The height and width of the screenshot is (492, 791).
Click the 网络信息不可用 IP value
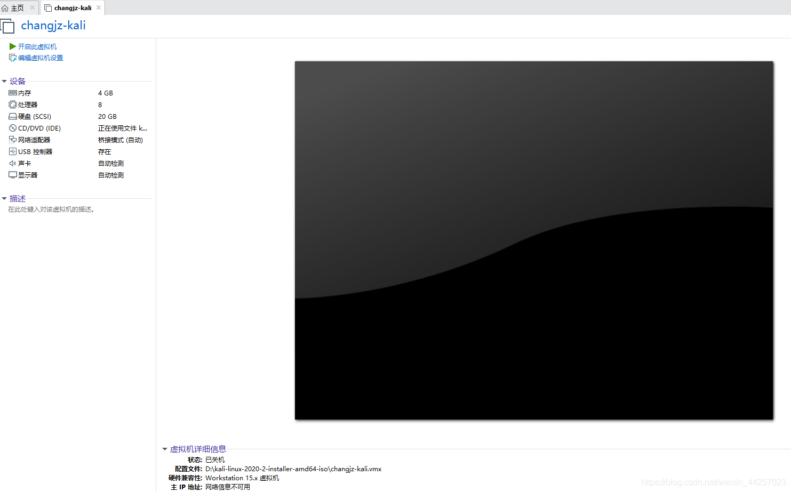(228, 487)
